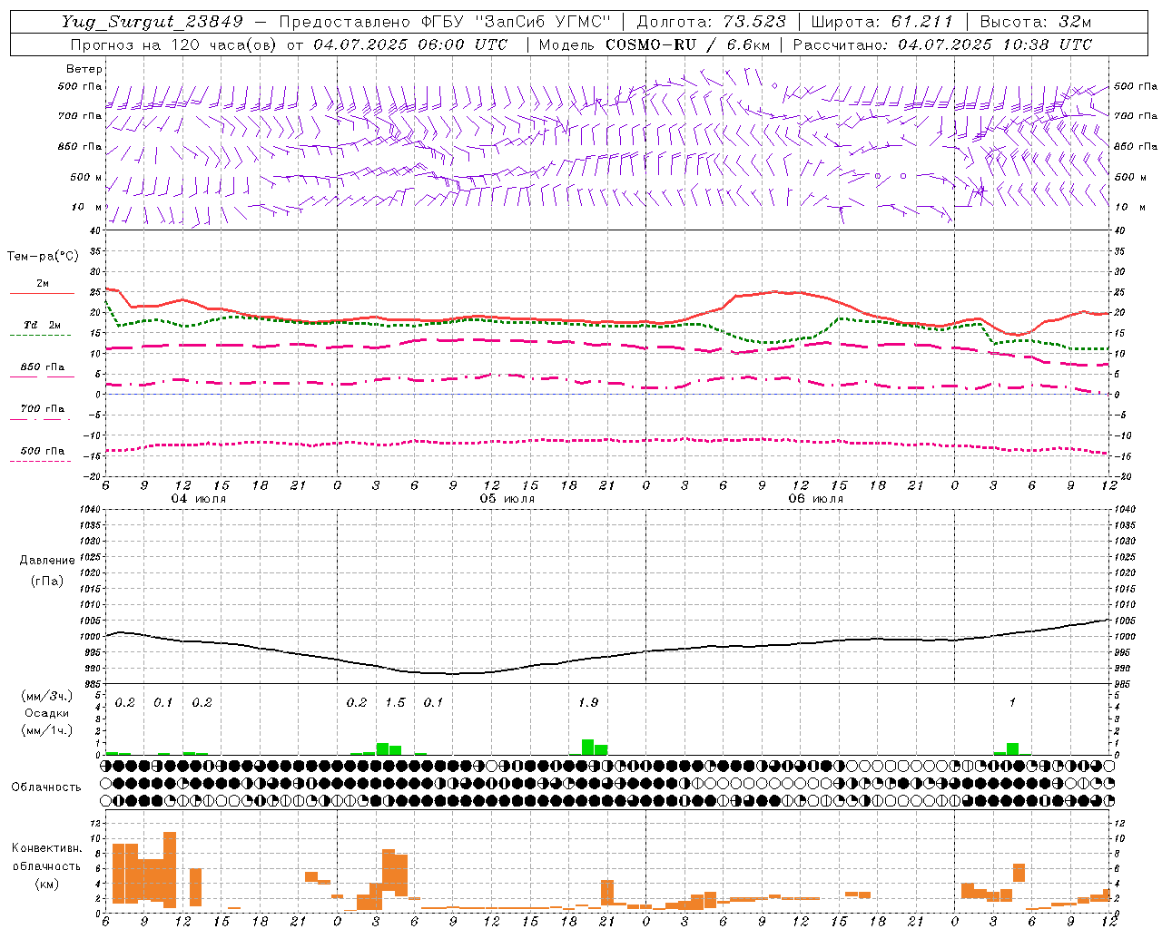Click the Конвективн. convective cloud label
Image resolution: width=1162 pixels, height=929 pixels.
[47, 848]
